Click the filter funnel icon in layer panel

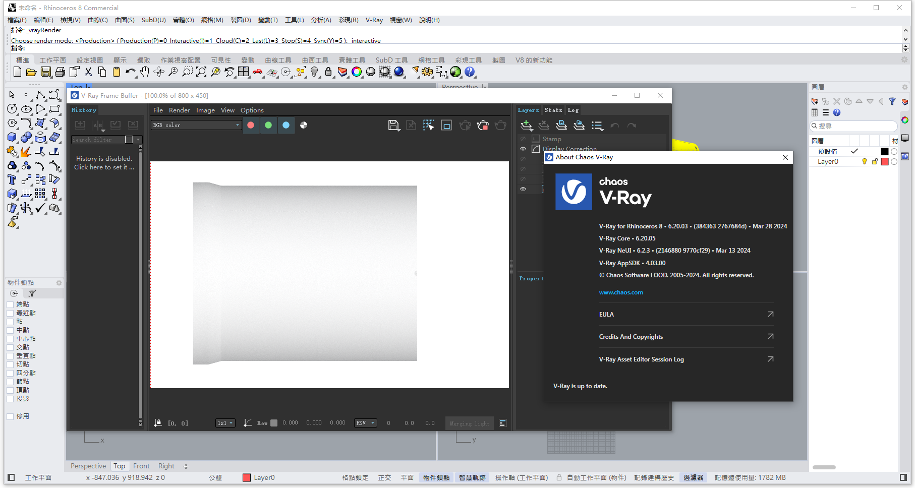[x=892, y=101]
